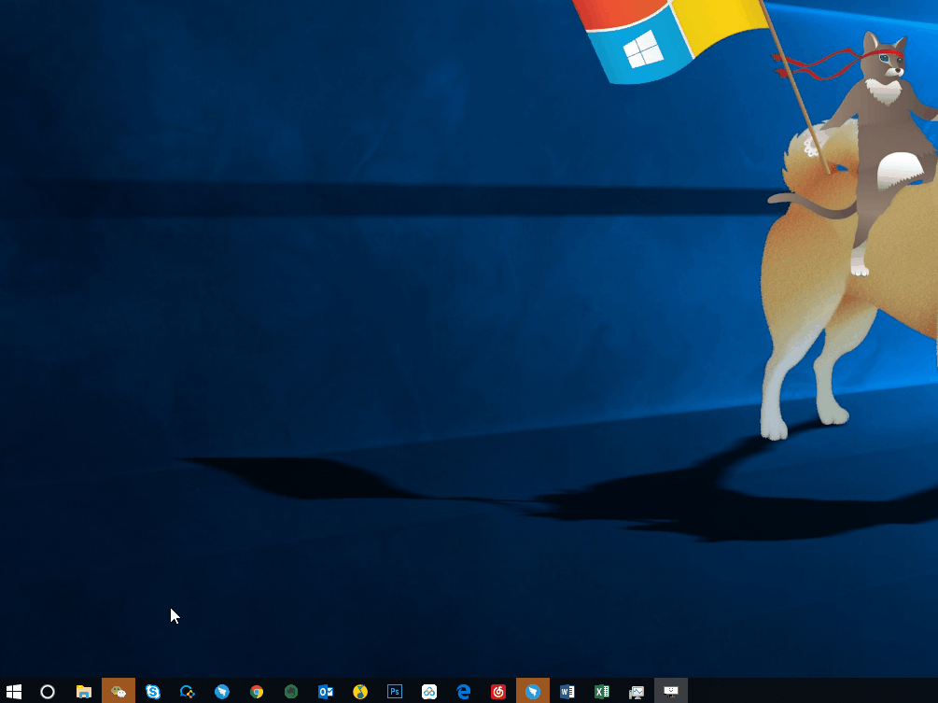Launch Microsoft Word from the taskbar
Viewport: 938px width, 703px height.
(x=567, y=692)
